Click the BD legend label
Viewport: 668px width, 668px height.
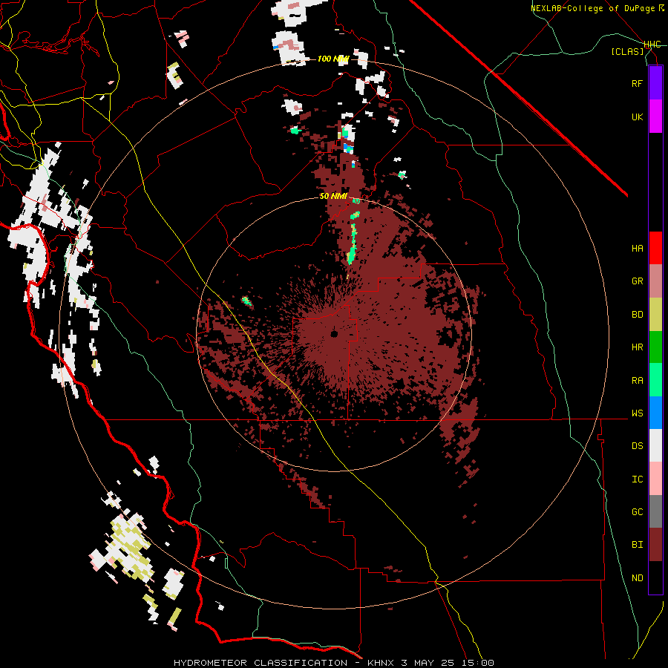[x=637, y=315]
